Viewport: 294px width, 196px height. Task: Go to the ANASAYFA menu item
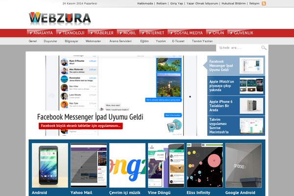coord(41,33)
